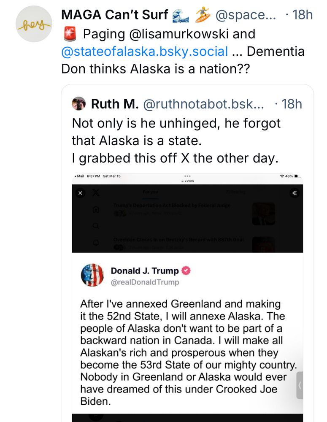The height and width of the screenshot is (422, 327).
Task: Click Donald J. Trump flag avatar
Action: pyautogui.click(x=92, y=275)
